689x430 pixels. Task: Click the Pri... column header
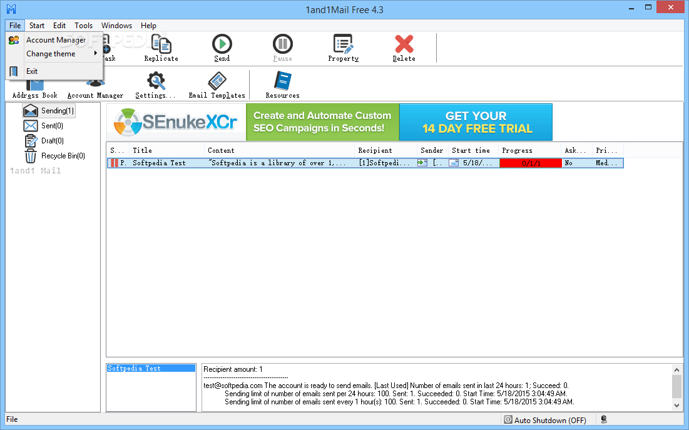(x=608, y=150)
